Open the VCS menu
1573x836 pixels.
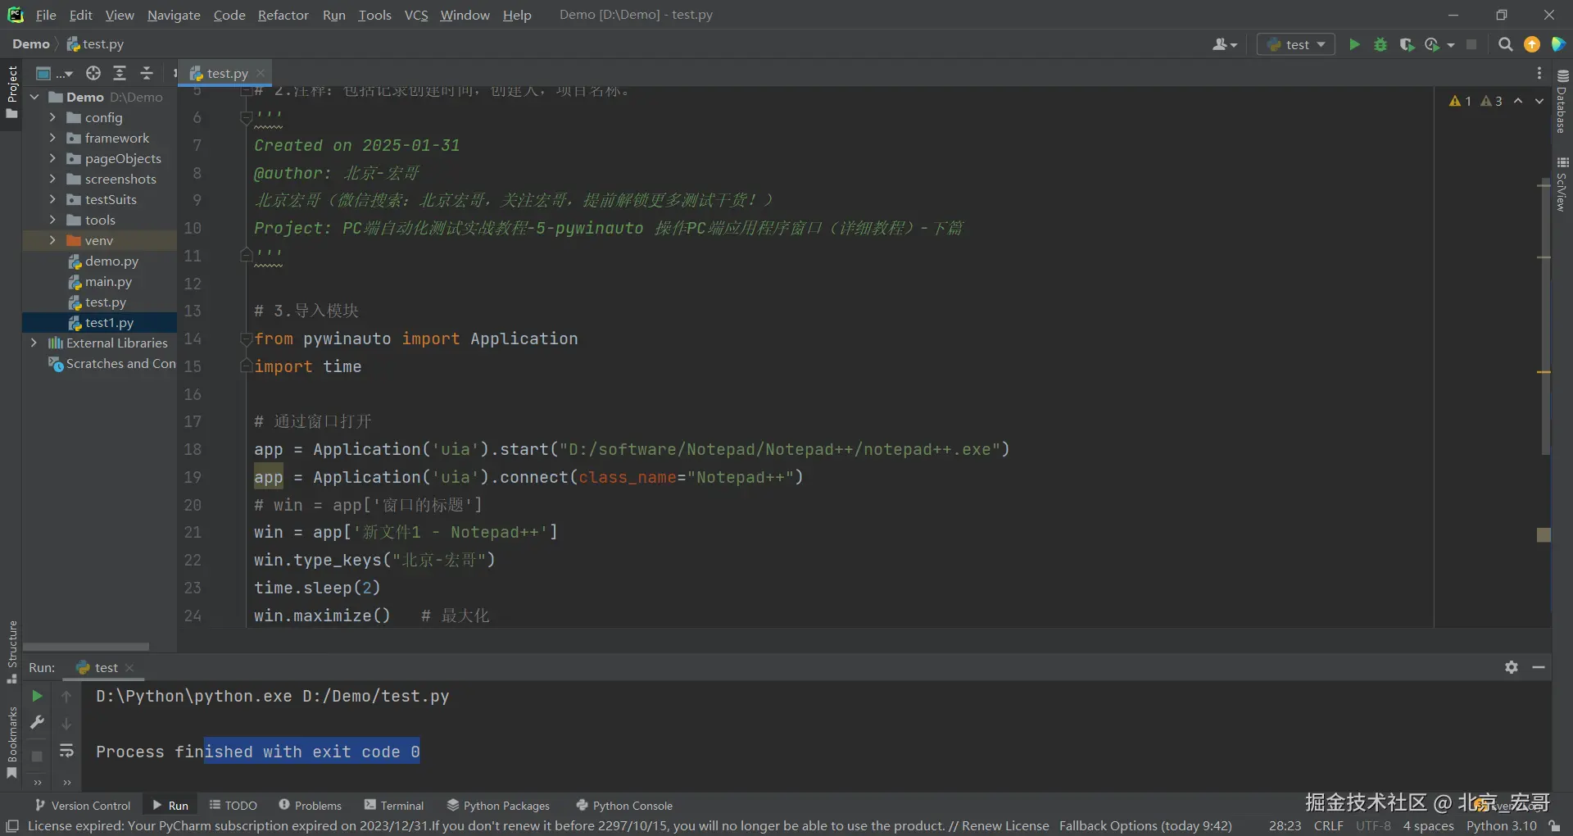416,15
